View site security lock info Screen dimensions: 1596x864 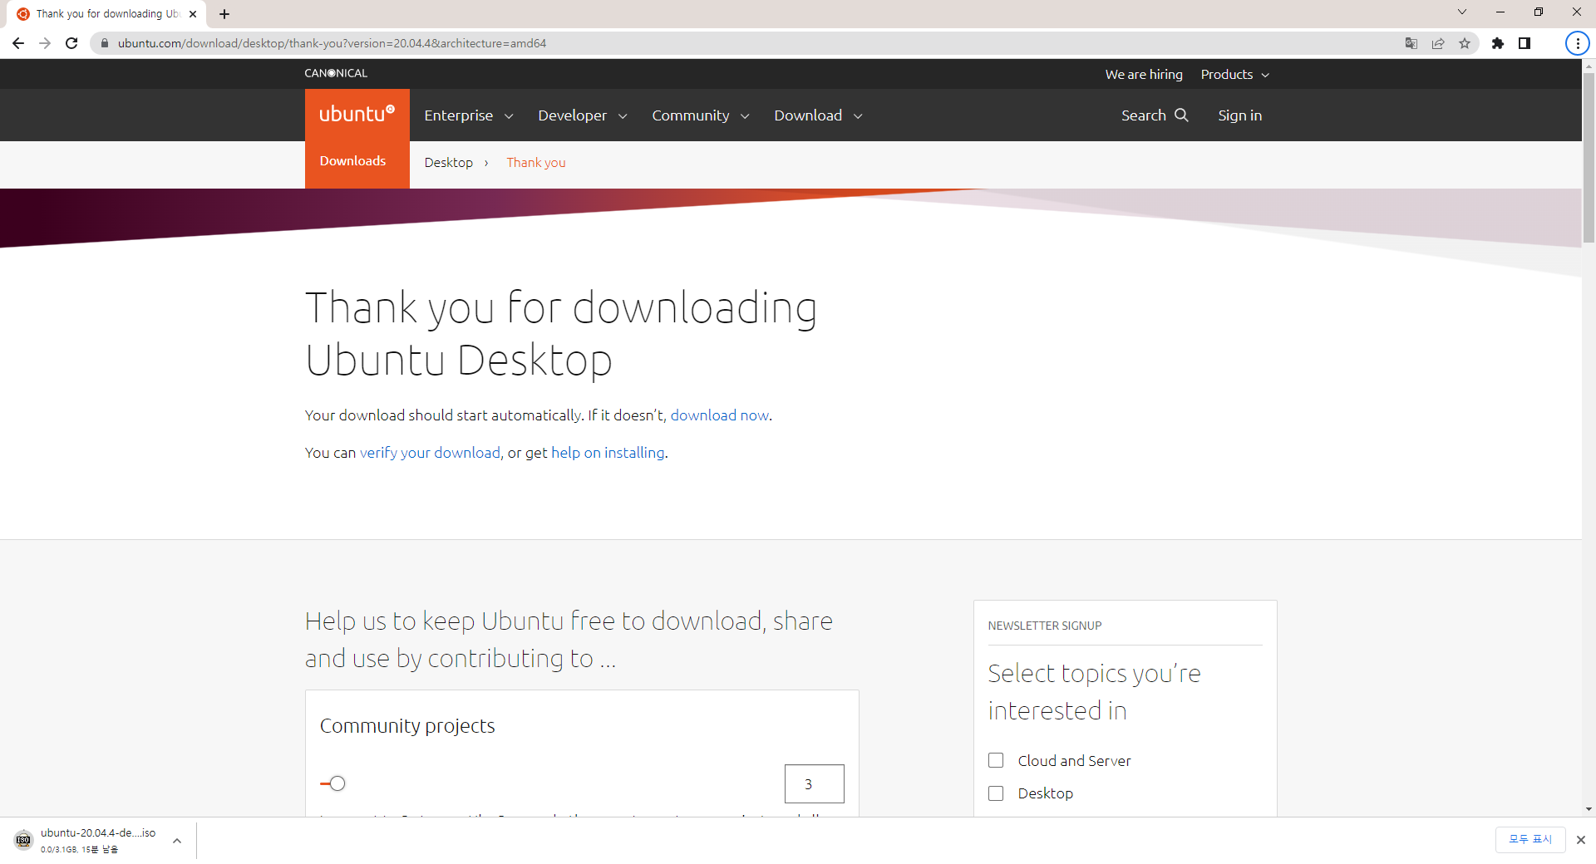(x=105, y=43)
